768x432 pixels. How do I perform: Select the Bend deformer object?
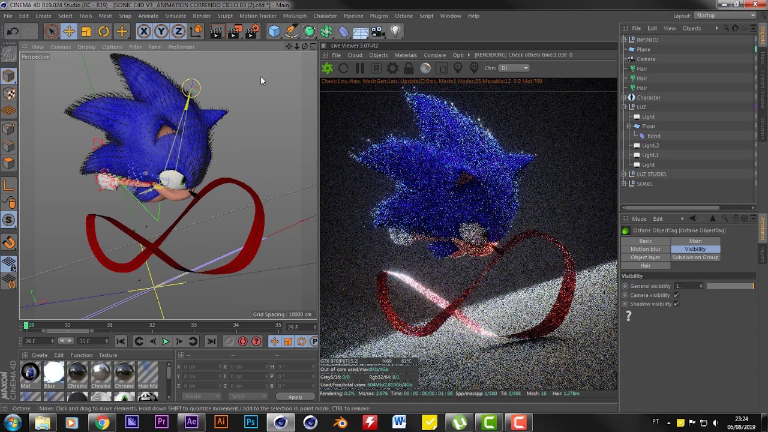click(x=654, y=136)
